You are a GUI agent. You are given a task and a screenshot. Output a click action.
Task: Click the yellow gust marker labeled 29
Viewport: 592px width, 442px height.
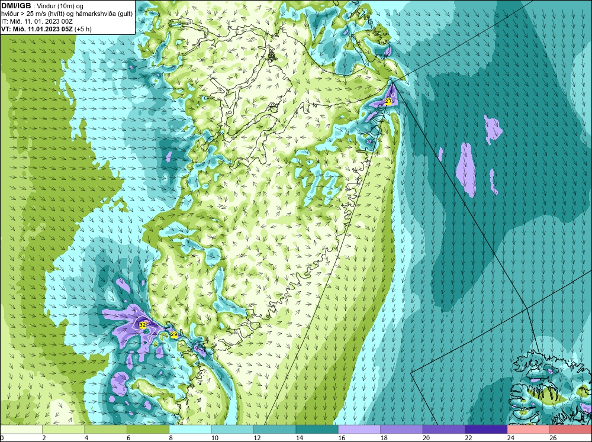[173, 334]
